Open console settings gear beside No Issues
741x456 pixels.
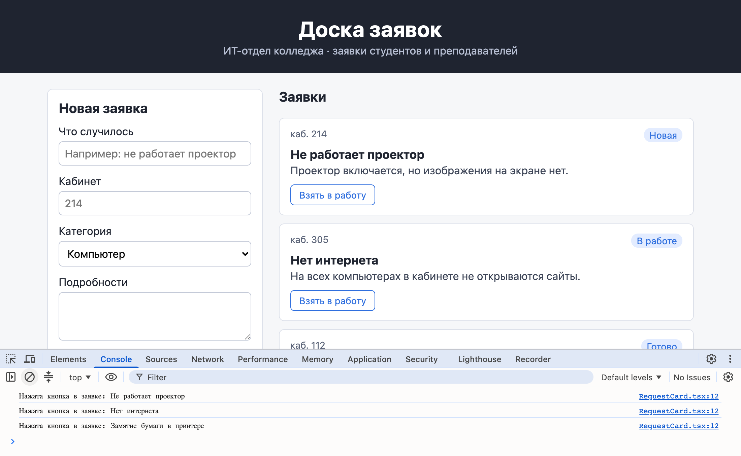tap(728, 377)
